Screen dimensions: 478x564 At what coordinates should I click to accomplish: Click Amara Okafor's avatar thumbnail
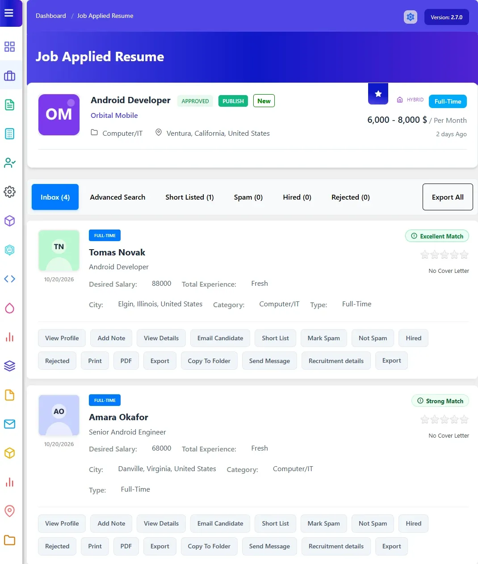[59, 415]
